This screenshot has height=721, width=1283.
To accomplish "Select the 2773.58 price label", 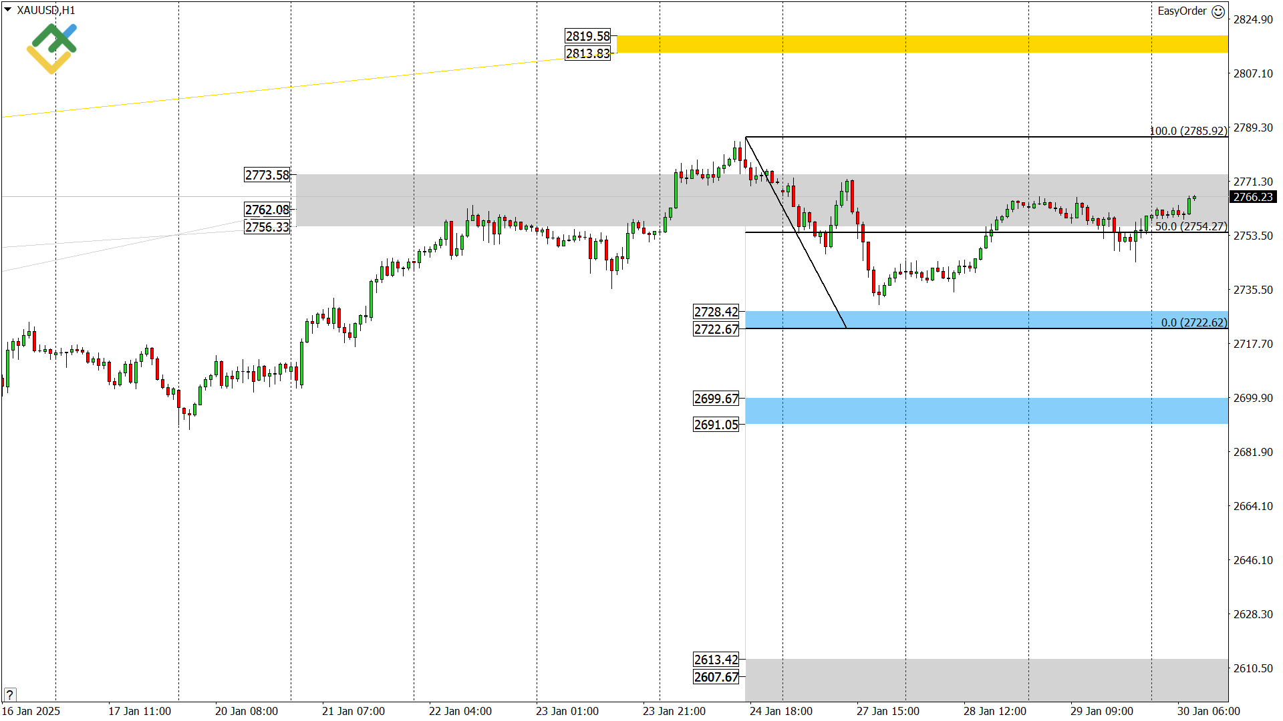I will click(x=267, y=175).
